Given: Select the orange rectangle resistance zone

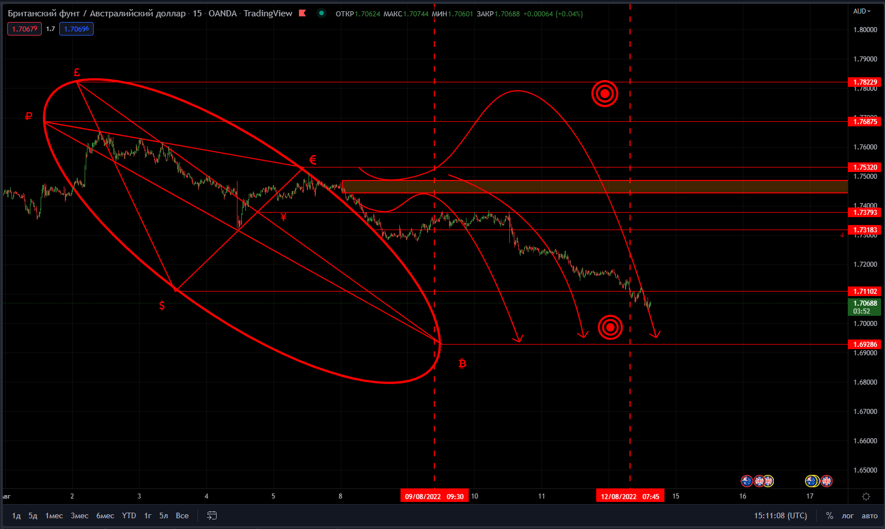Looking at the screenshot, I should click(x=595, y=187).
